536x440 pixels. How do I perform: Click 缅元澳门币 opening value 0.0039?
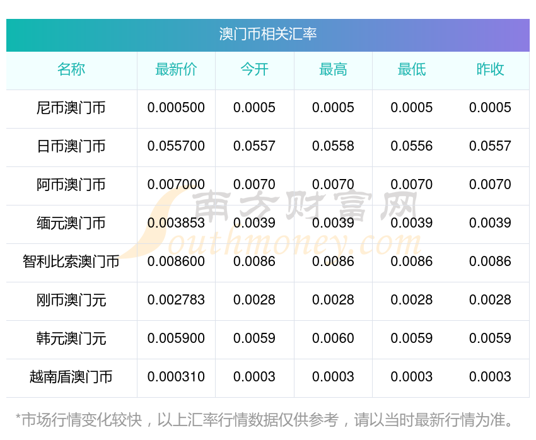coord(254,223)
